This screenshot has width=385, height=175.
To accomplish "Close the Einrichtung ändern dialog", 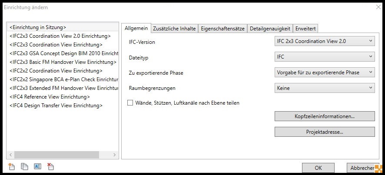I will [377, 7].
